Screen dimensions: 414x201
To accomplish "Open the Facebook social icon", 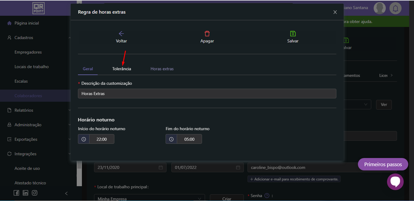I will point(16,193).
